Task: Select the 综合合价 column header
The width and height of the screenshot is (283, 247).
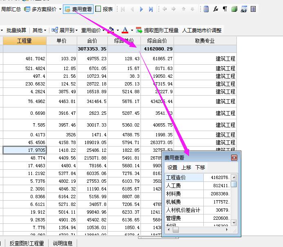Action: pyautogui.click(x=157, y=41)
